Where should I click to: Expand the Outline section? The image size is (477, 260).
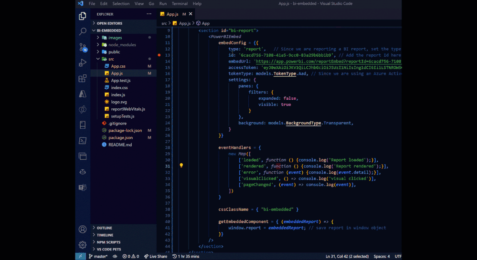[124, 228]
